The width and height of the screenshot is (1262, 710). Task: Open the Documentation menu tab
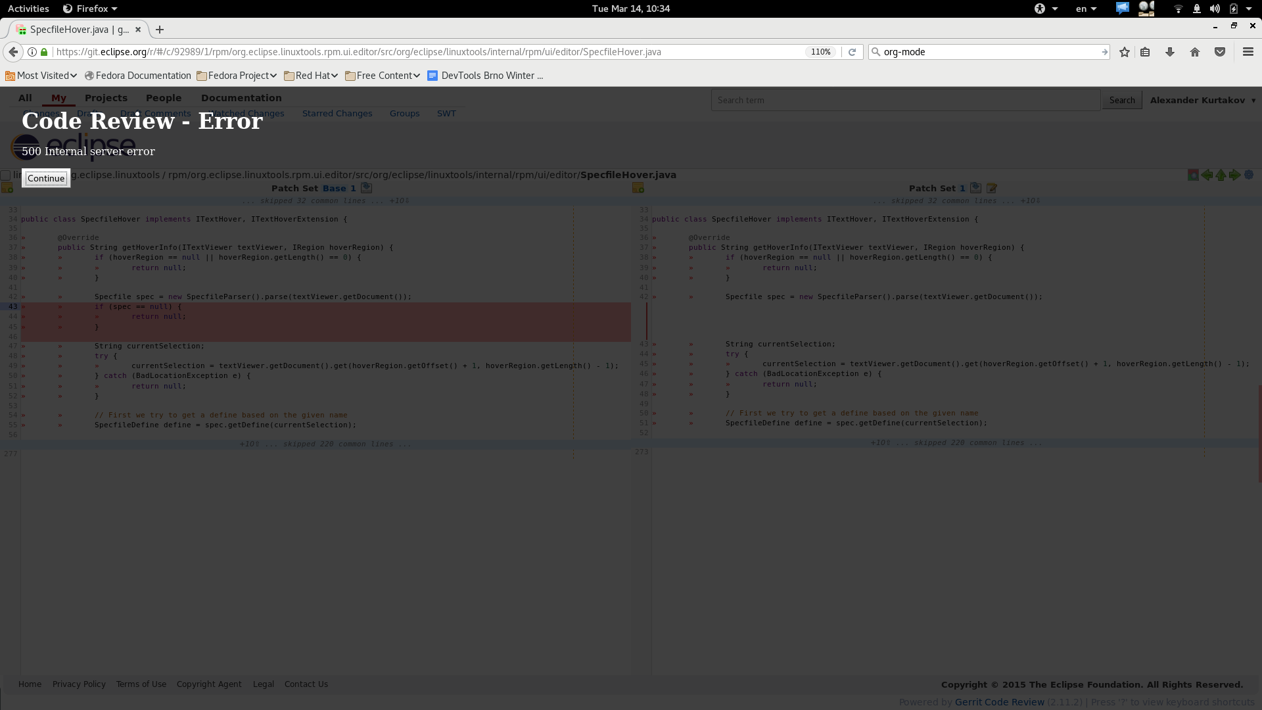coord(241,98)
